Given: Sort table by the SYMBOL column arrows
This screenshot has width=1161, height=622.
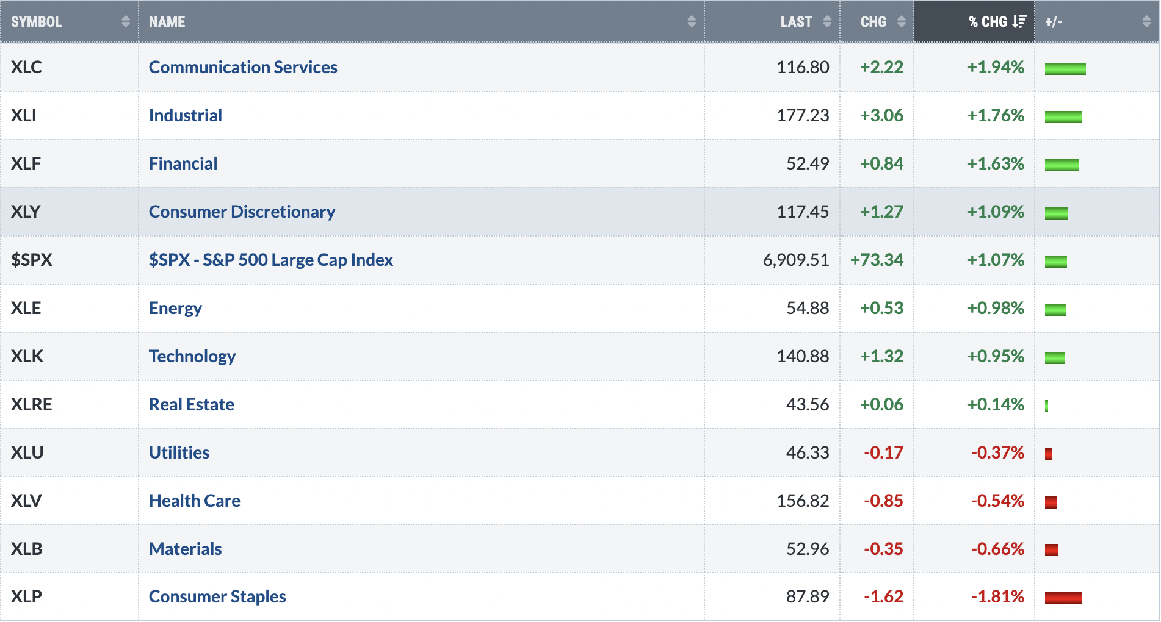Looking at the screenshot, I should 126,21.
